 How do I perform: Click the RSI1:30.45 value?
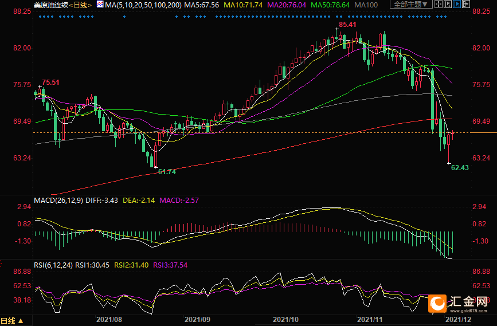[92, 265]
